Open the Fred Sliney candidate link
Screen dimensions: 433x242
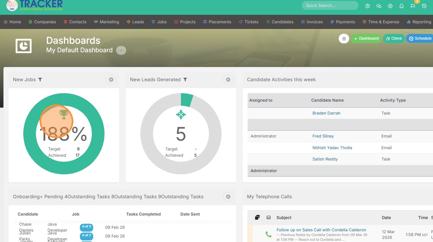(x=323, y=136)
